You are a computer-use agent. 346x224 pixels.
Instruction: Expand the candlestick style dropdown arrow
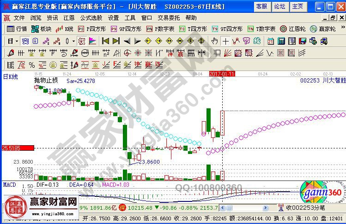pyautogui.click(x=73, y=41)
